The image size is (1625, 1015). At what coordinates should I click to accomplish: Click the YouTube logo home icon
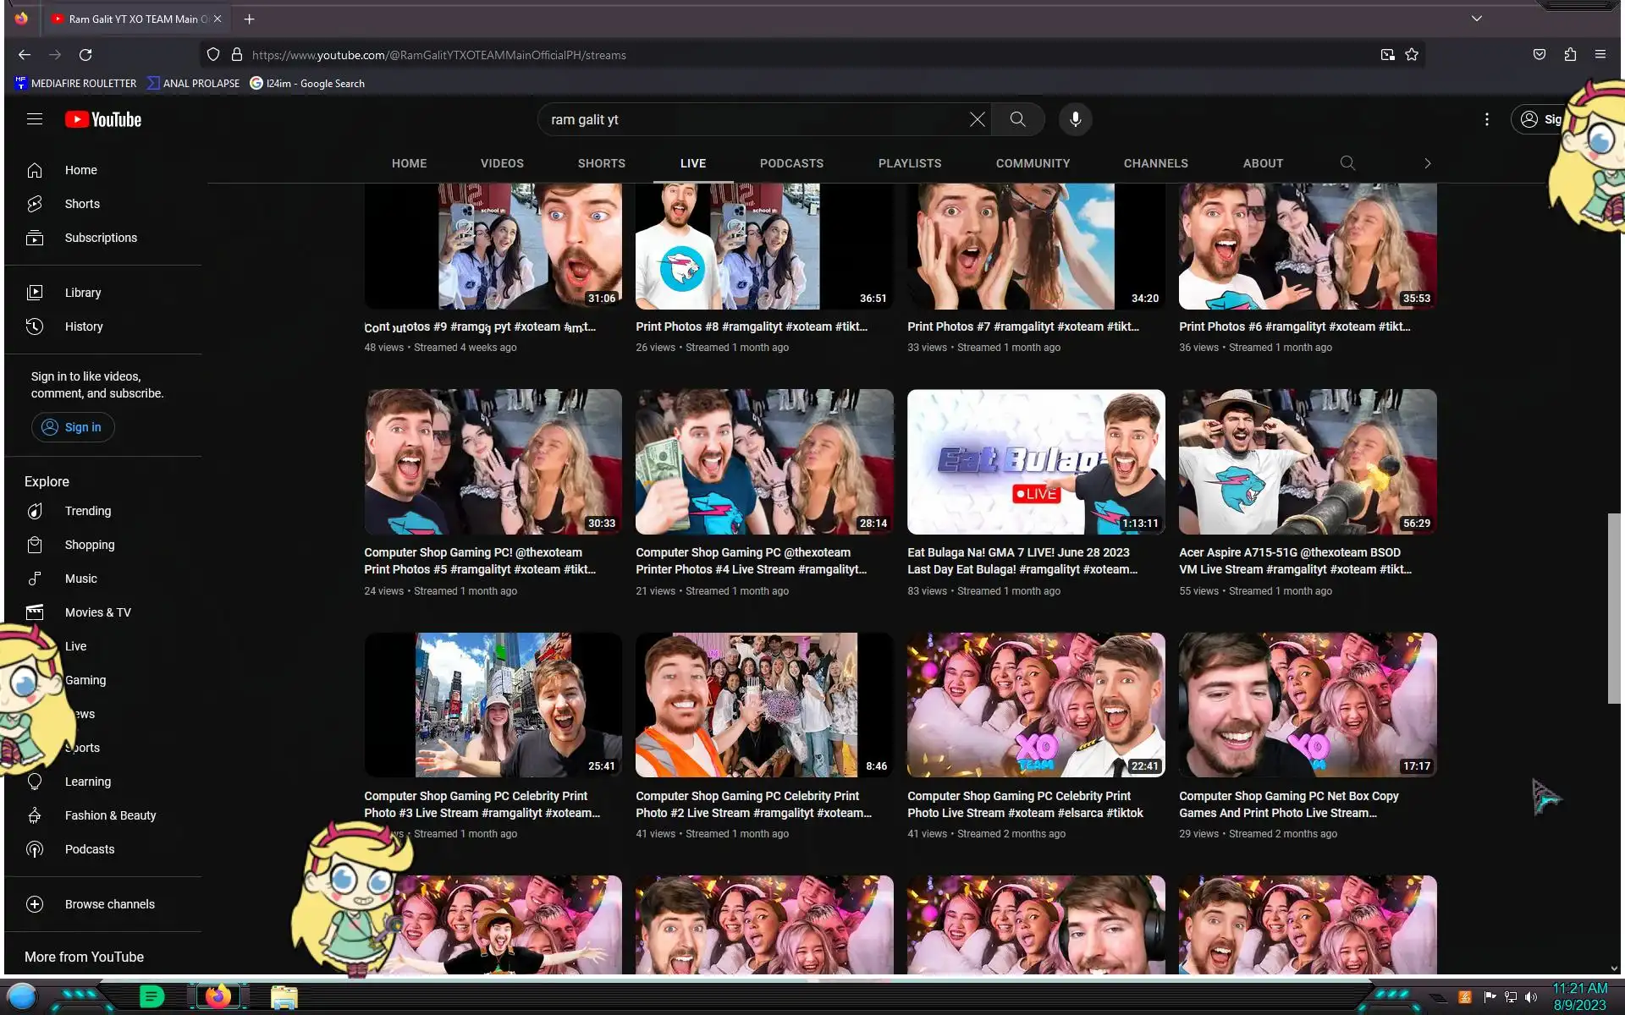pyautogui.click(x=103, y=119)
